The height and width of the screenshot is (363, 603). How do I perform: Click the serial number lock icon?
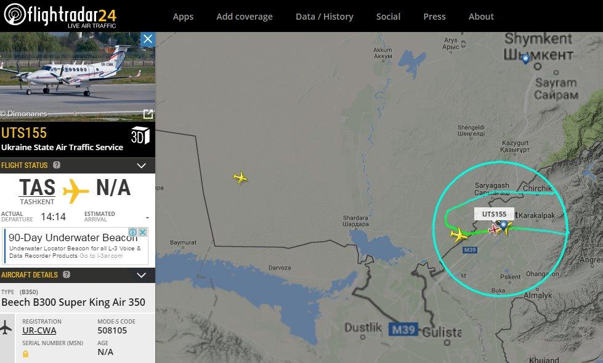25,354
